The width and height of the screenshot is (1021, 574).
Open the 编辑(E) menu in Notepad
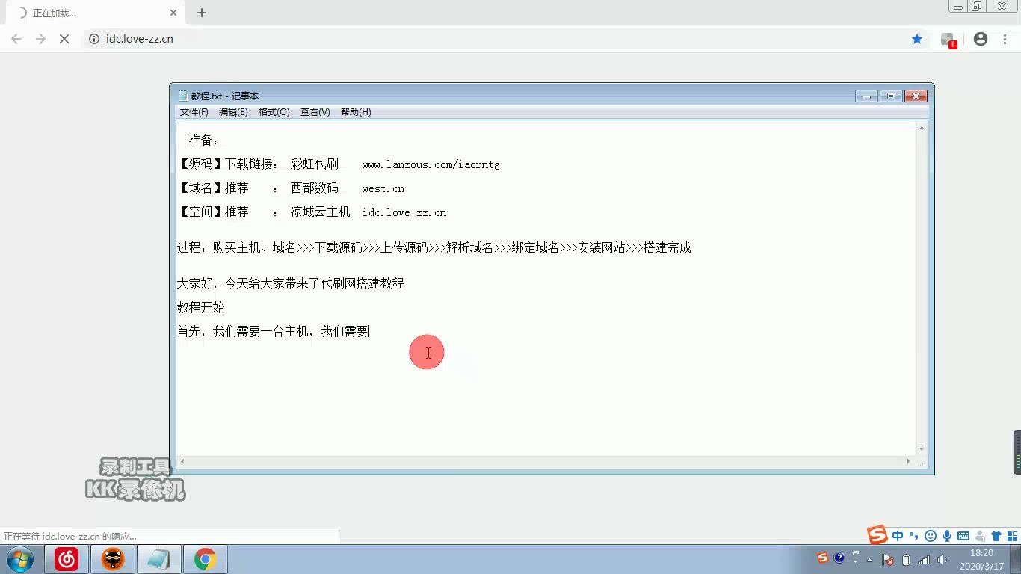tap(233, 112)
